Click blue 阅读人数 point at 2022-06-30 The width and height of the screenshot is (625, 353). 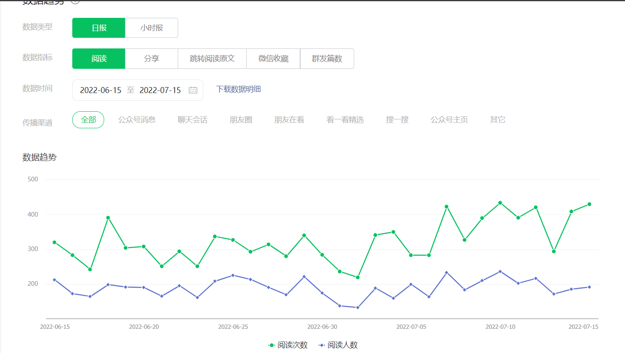point(322,293)
